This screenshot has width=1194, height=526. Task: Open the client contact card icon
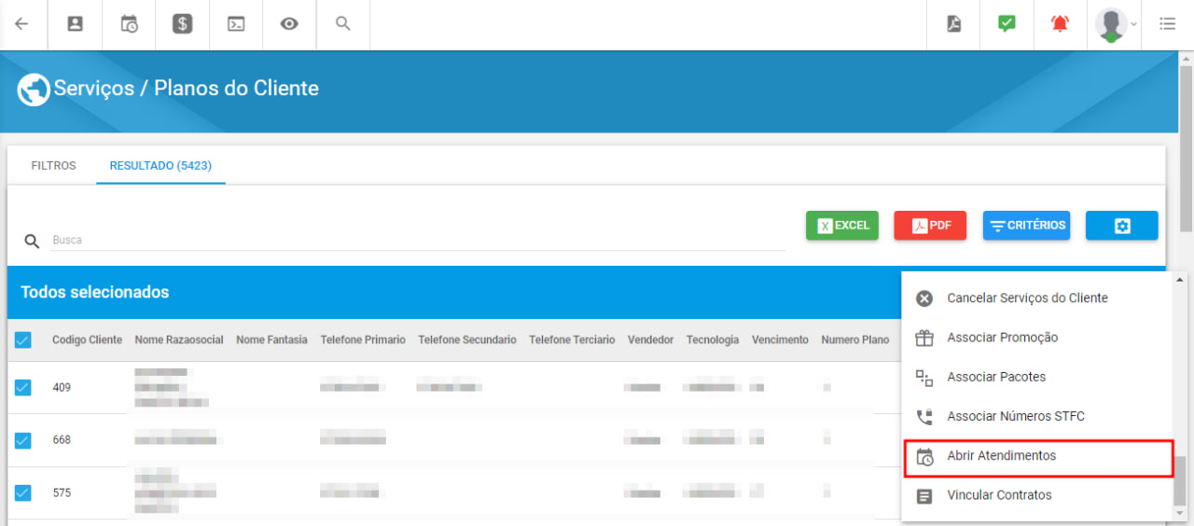pos(76,24)
